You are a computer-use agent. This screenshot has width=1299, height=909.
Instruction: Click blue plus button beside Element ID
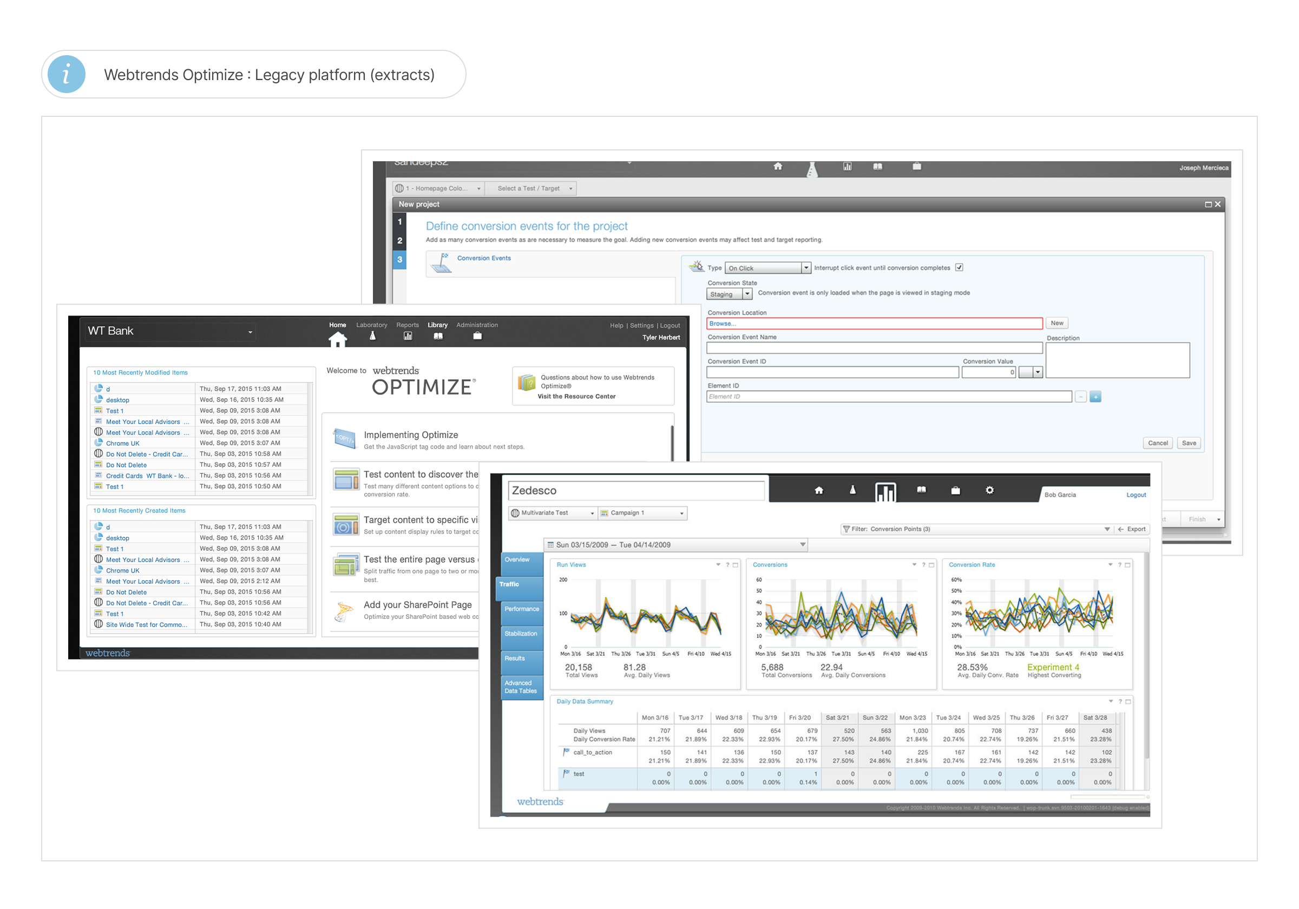tap(1095, 397)
